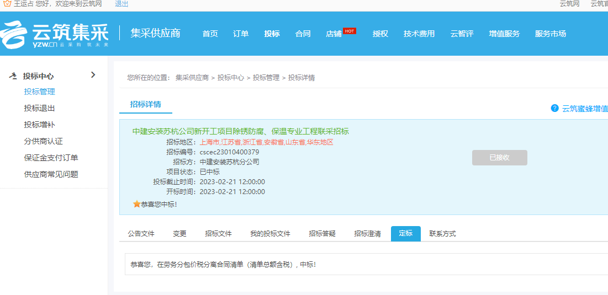
Task: Select the 公告文件 tab
Action: 141,233
